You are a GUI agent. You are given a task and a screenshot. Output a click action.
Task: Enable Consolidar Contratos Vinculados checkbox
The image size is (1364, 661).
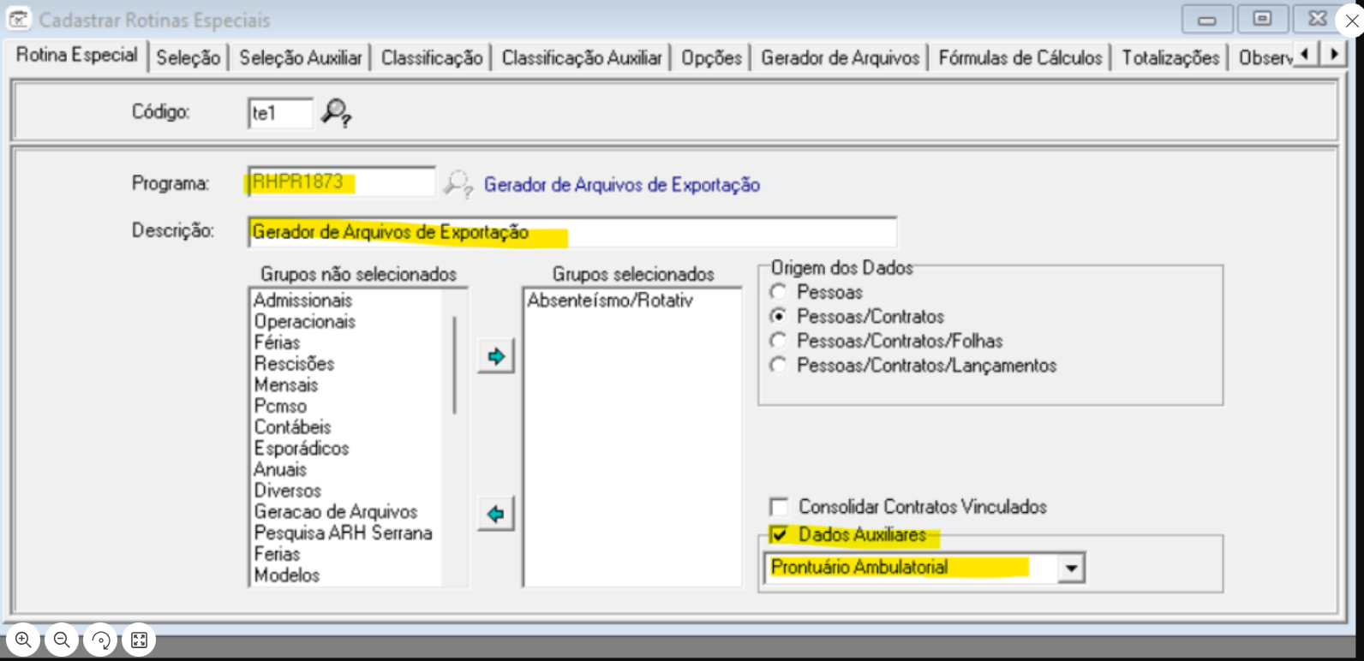pyautogui.click(x=779, y=507)
